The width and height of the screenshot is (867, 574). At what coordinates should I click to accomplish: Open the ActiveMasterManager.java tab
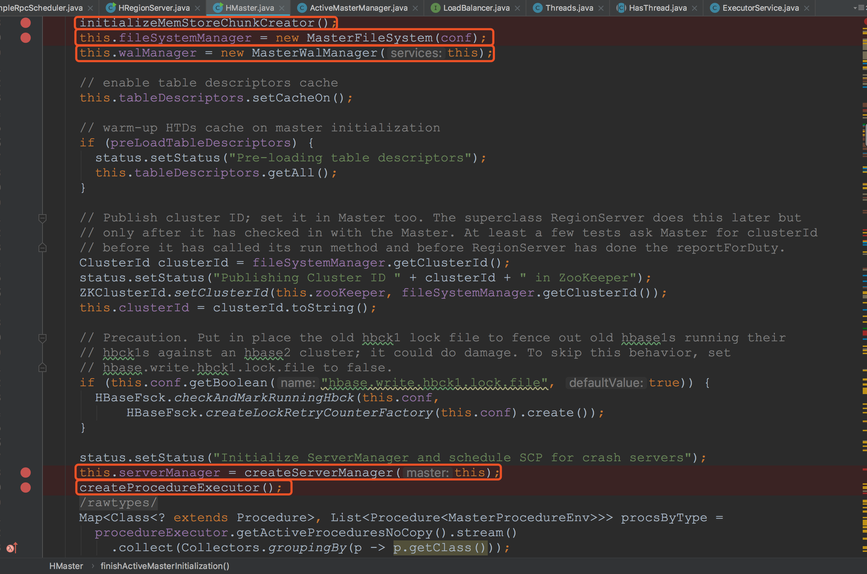358,8
